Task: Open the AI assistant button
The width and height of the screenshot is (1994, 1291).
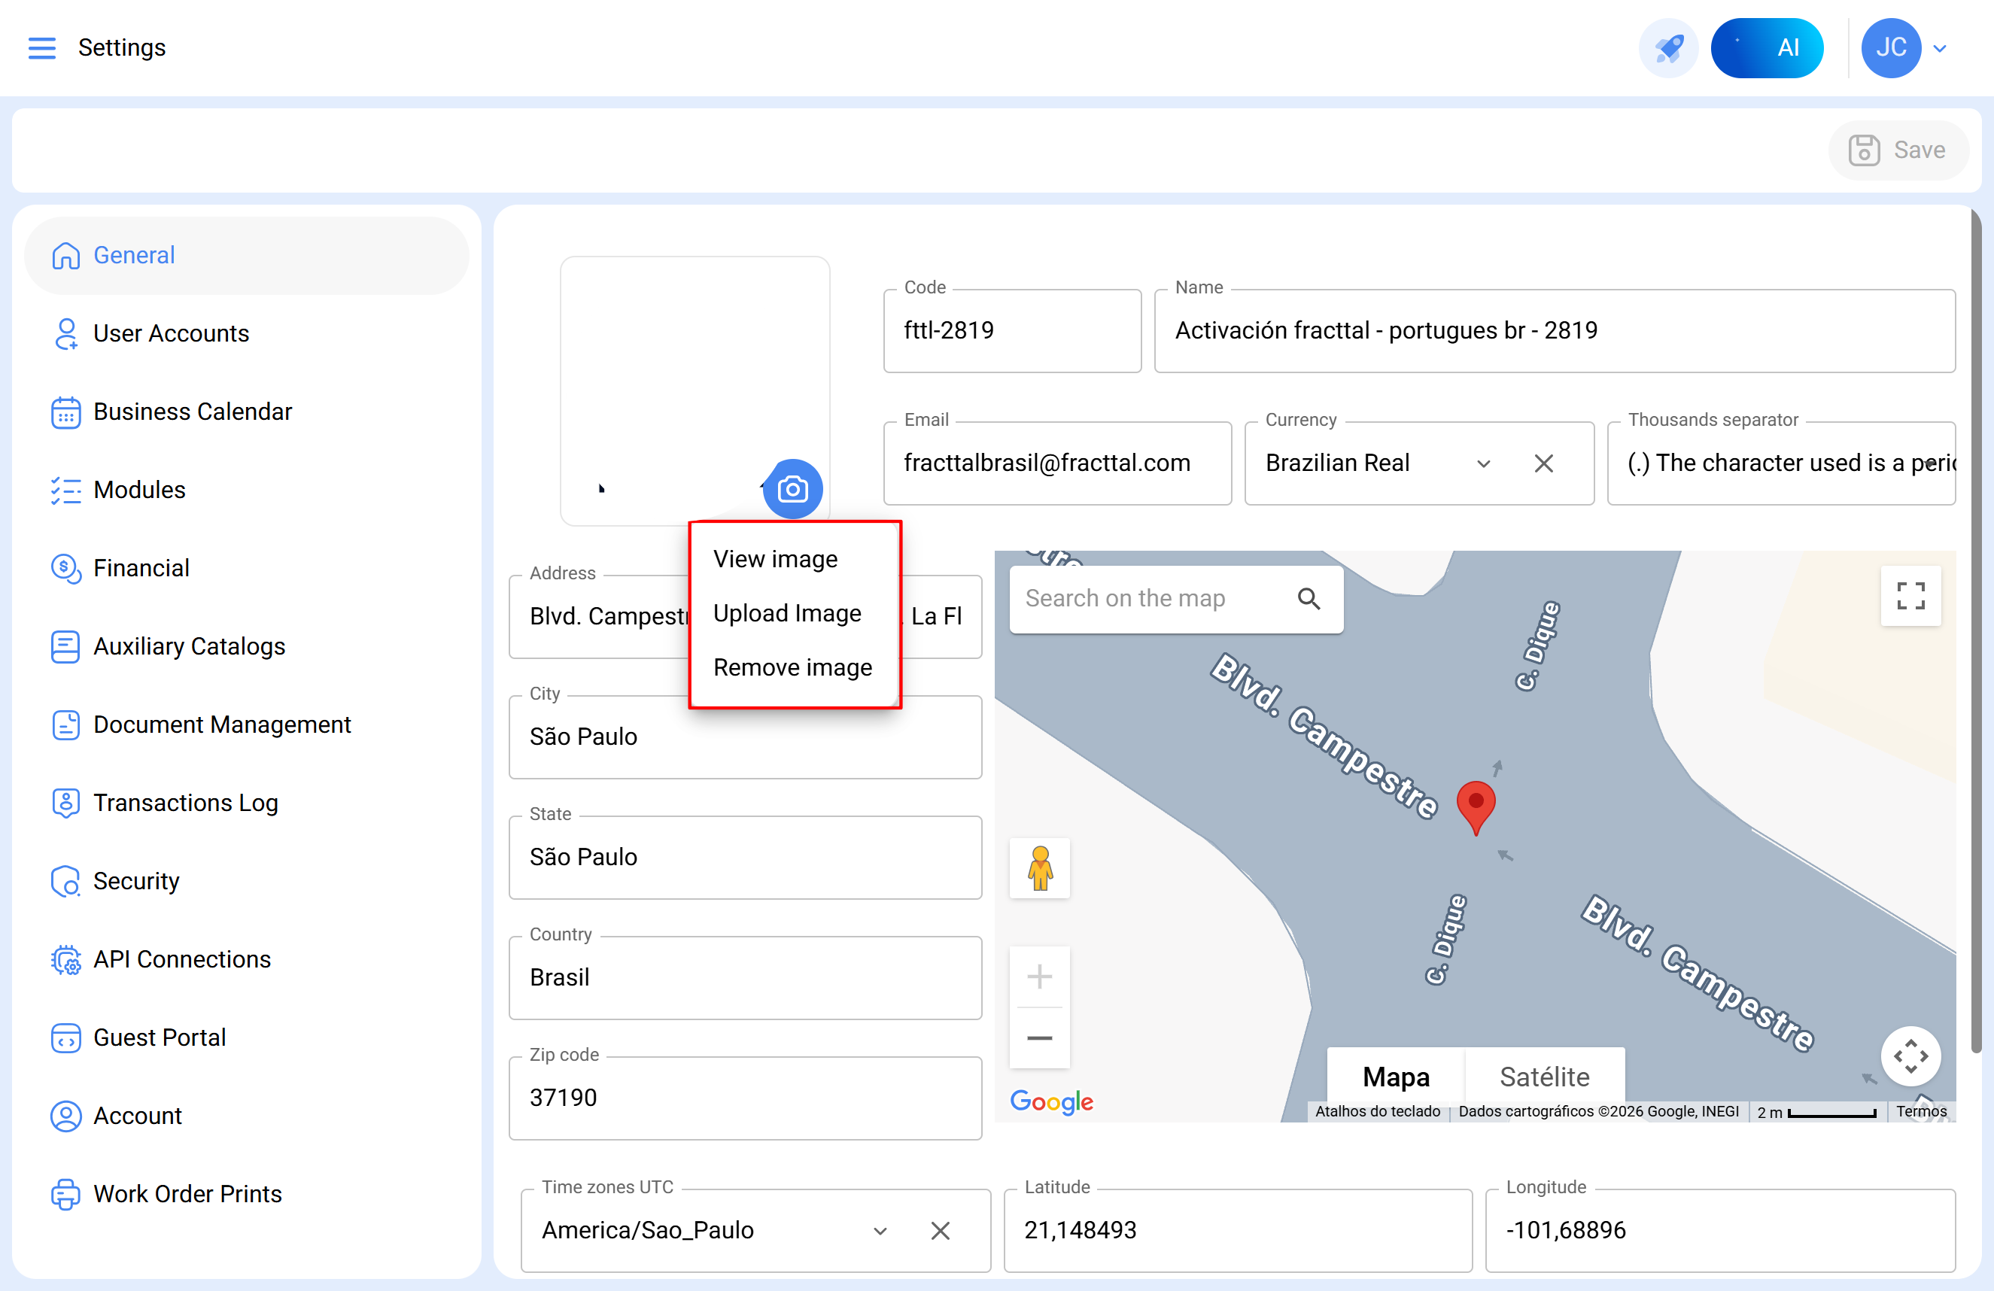Action: tap(1766, 47)
